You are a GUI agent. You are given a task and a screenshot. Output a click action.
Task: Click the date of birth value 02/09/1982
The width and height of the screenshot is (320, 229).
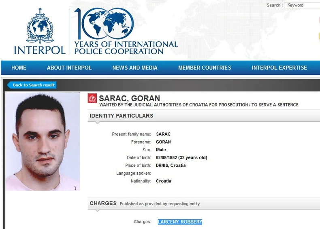point(166,158)
